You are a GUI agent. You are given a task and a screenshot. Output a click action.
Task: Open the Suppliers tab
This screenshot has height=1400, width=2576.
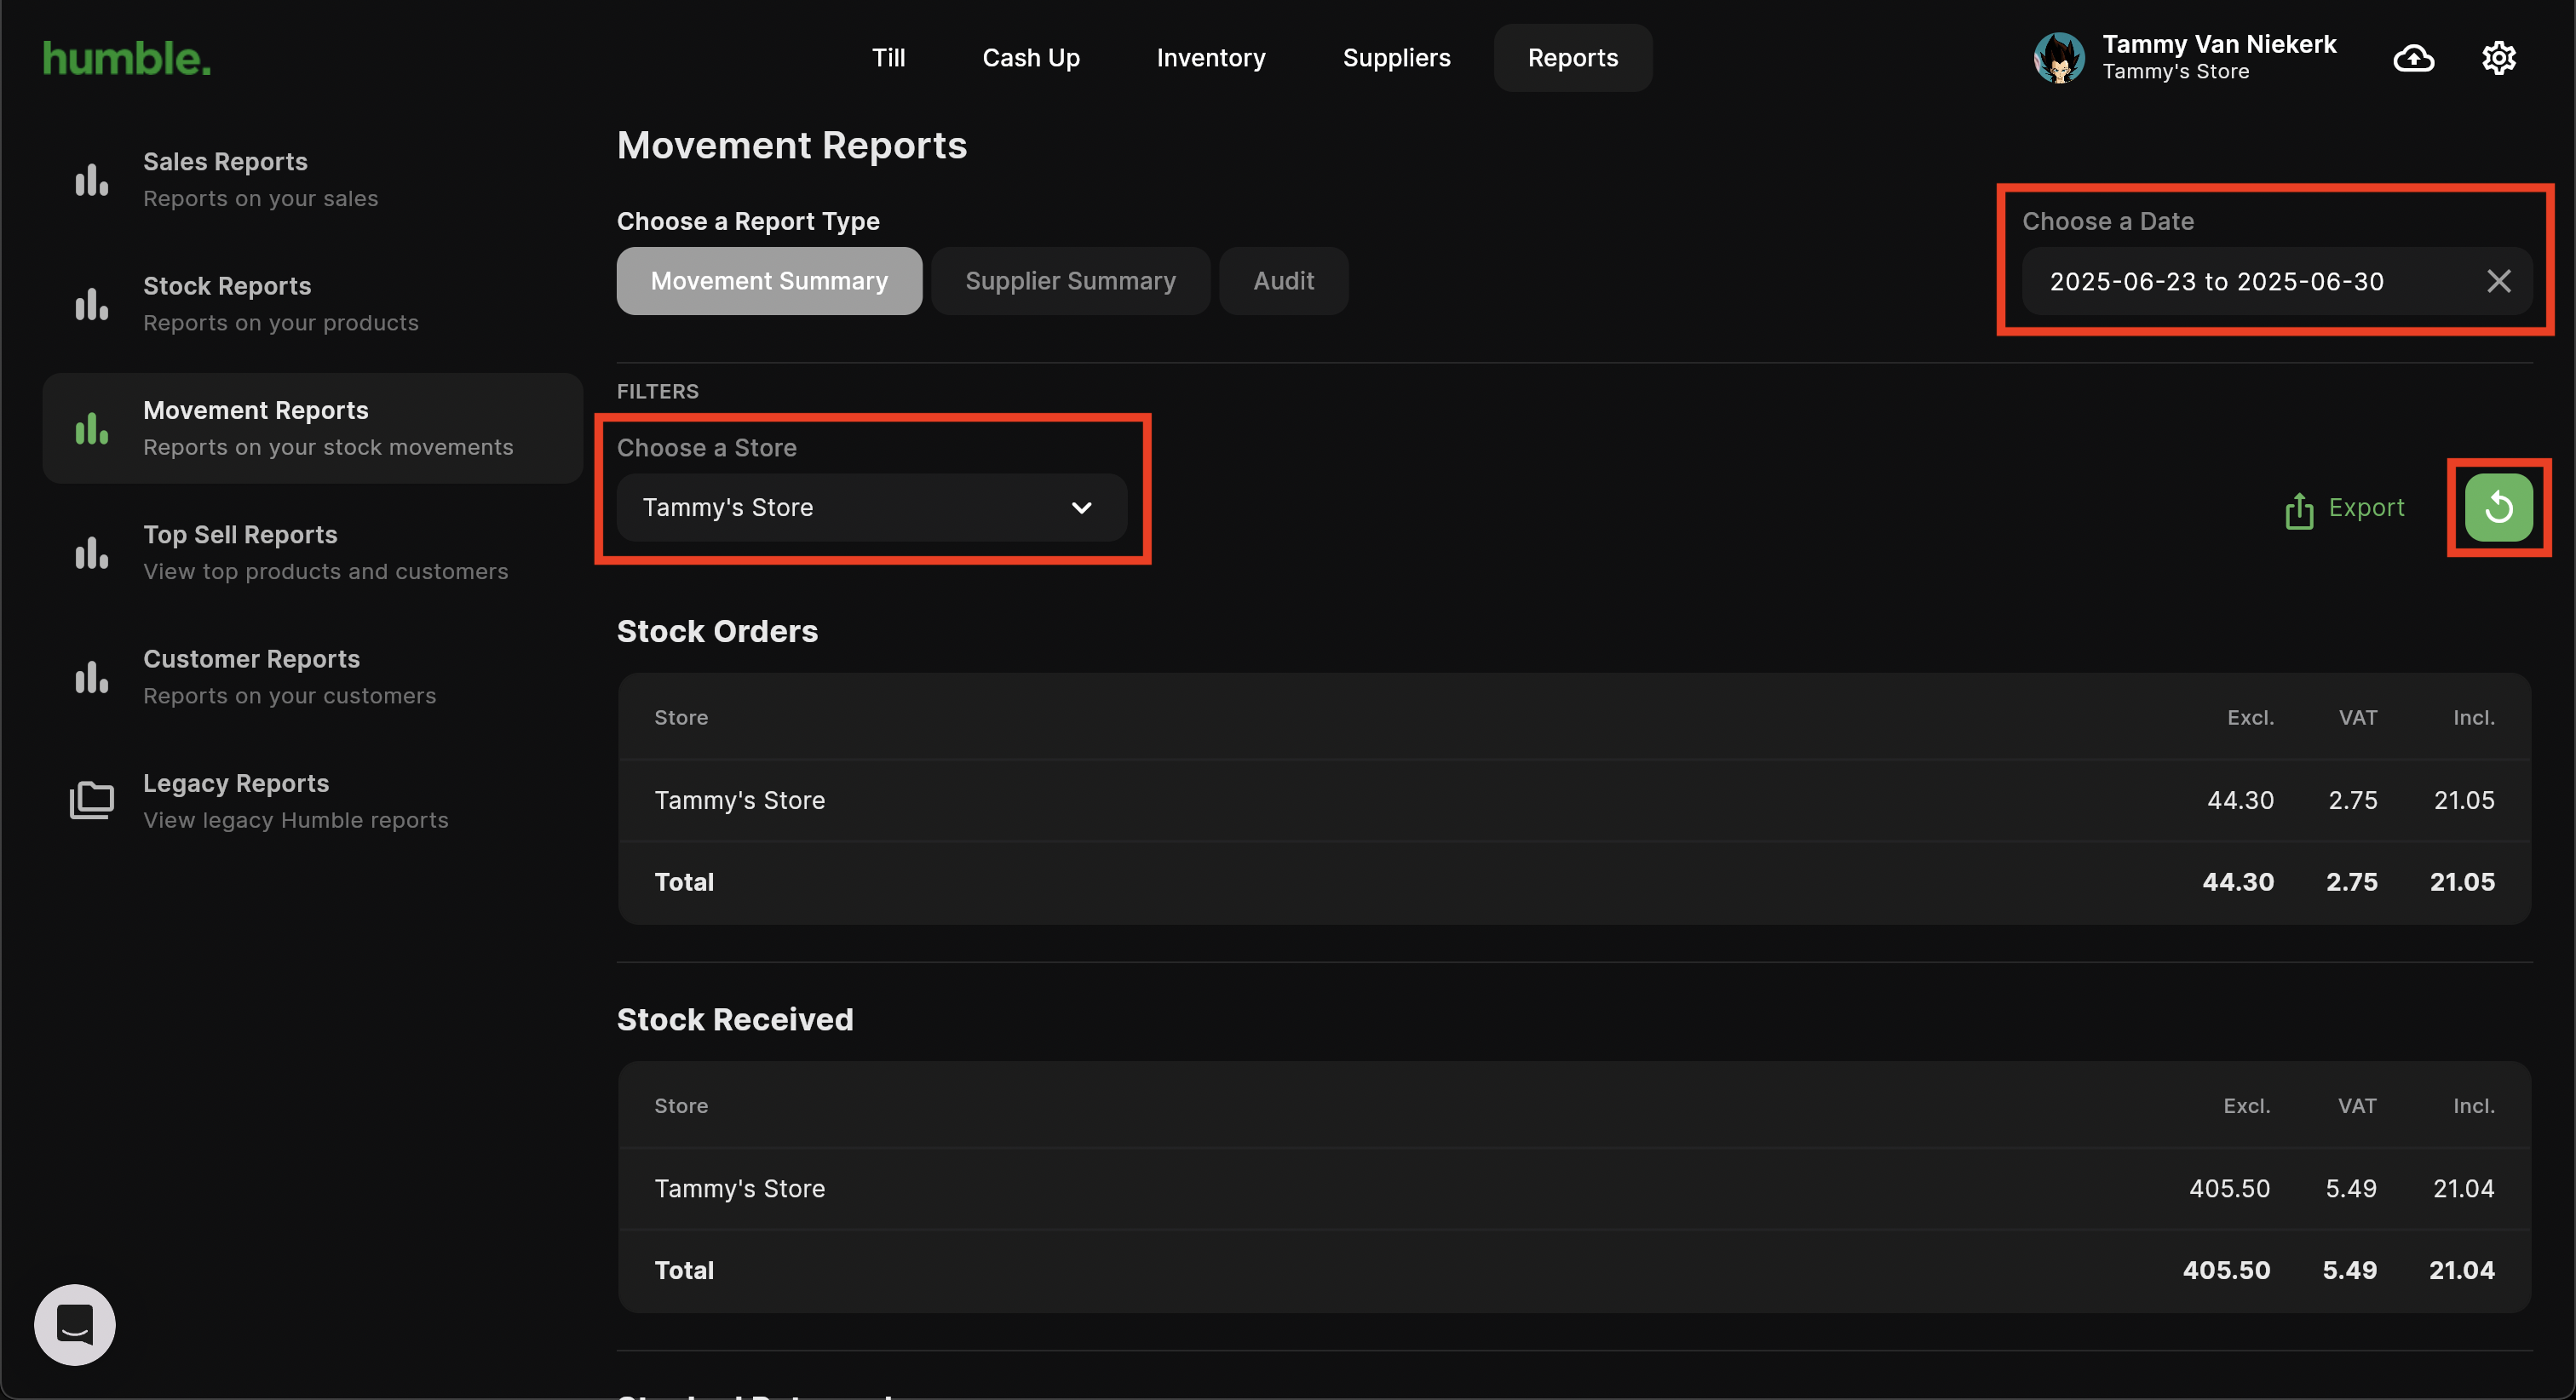tap(1396, 58)
